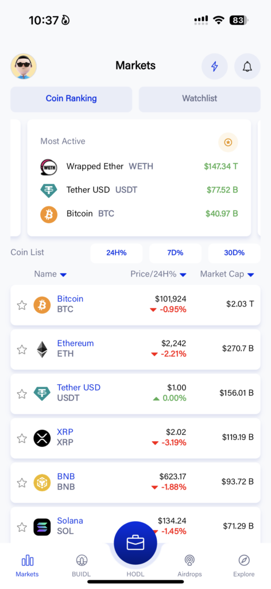The height and width of the screenshot is (589, 271).
Task: Open the notifications bell icon
Action: pyautogui.click(x=247, y=67)
